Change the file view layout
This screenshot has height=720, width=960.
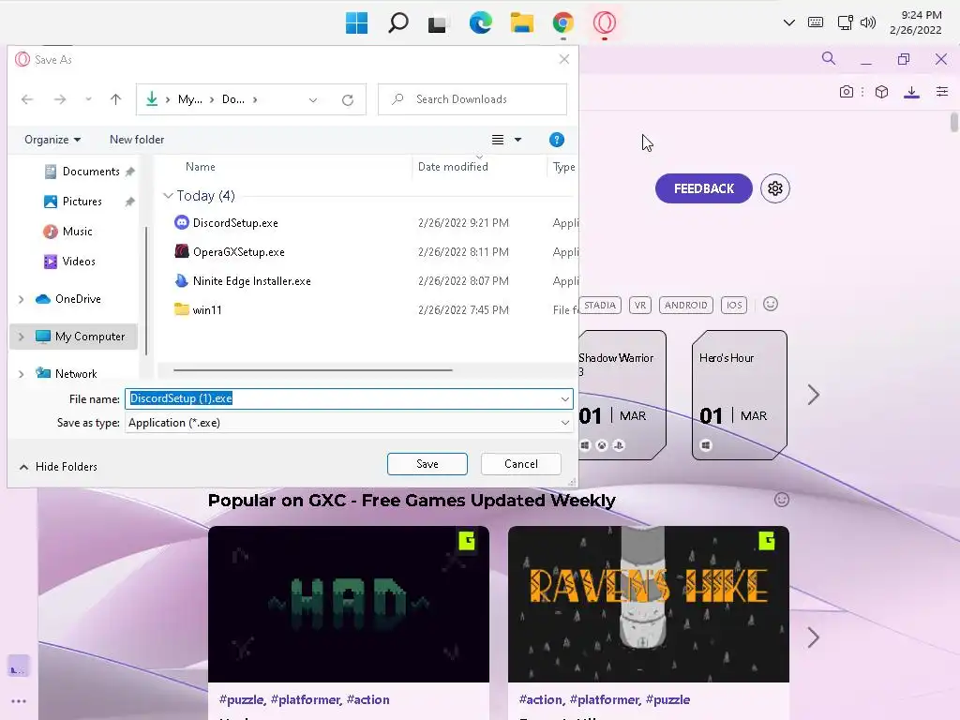click(x=498, y=140)
